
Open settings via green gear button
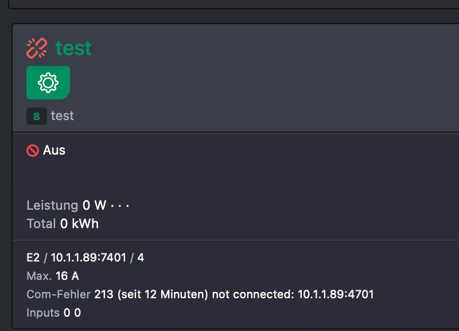click(x=48, y=83)
